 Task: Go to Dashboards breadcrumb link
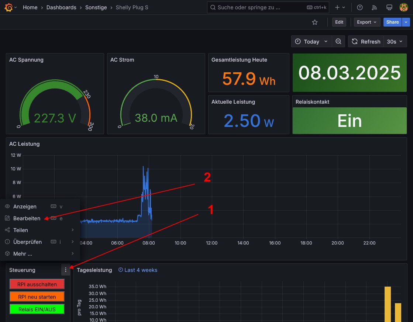click(x=61, y=7)
